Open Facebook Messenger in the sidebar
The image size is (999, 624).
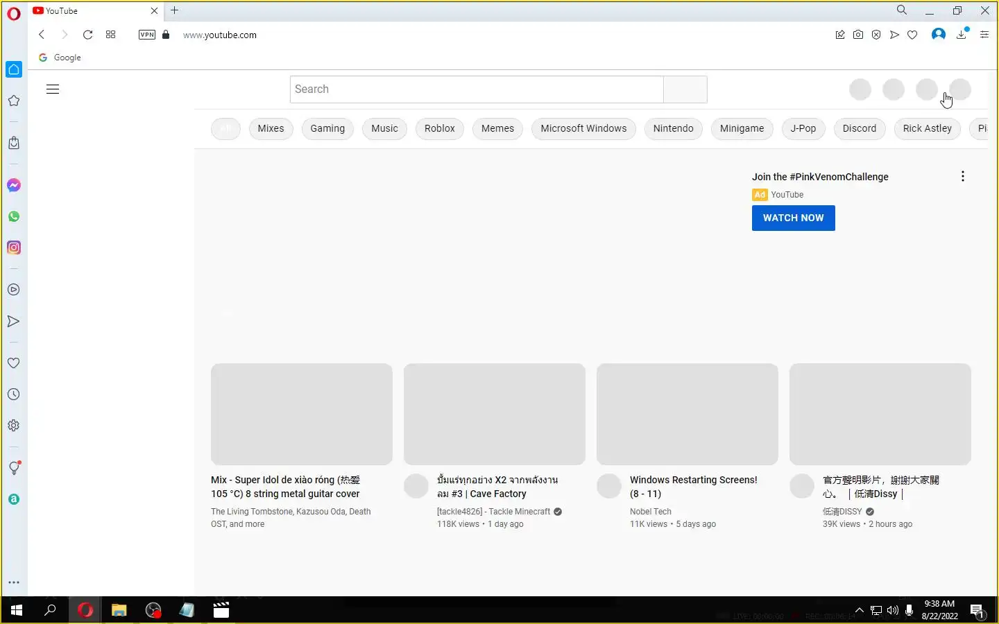click(14, 185)
